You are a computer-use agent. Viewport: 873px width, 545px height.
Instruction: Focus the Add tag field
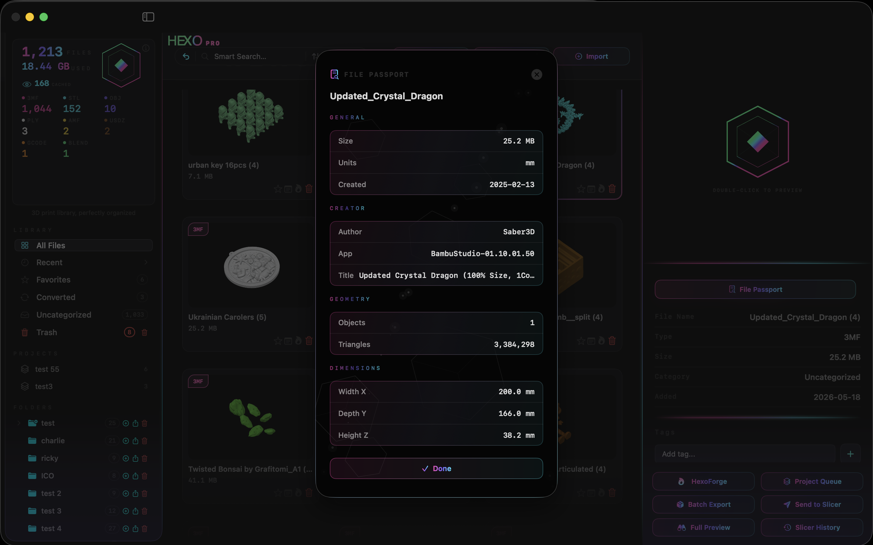(745, 454)
